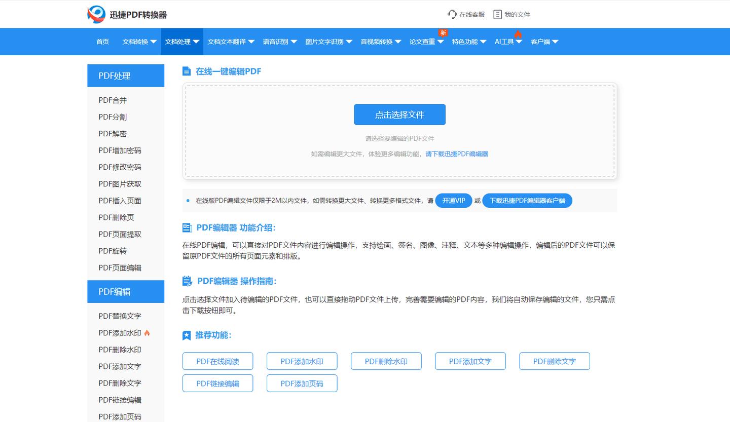Click the PDF编辑 sidebar section header
Viewport: 730px width, 422px height.
126,292
